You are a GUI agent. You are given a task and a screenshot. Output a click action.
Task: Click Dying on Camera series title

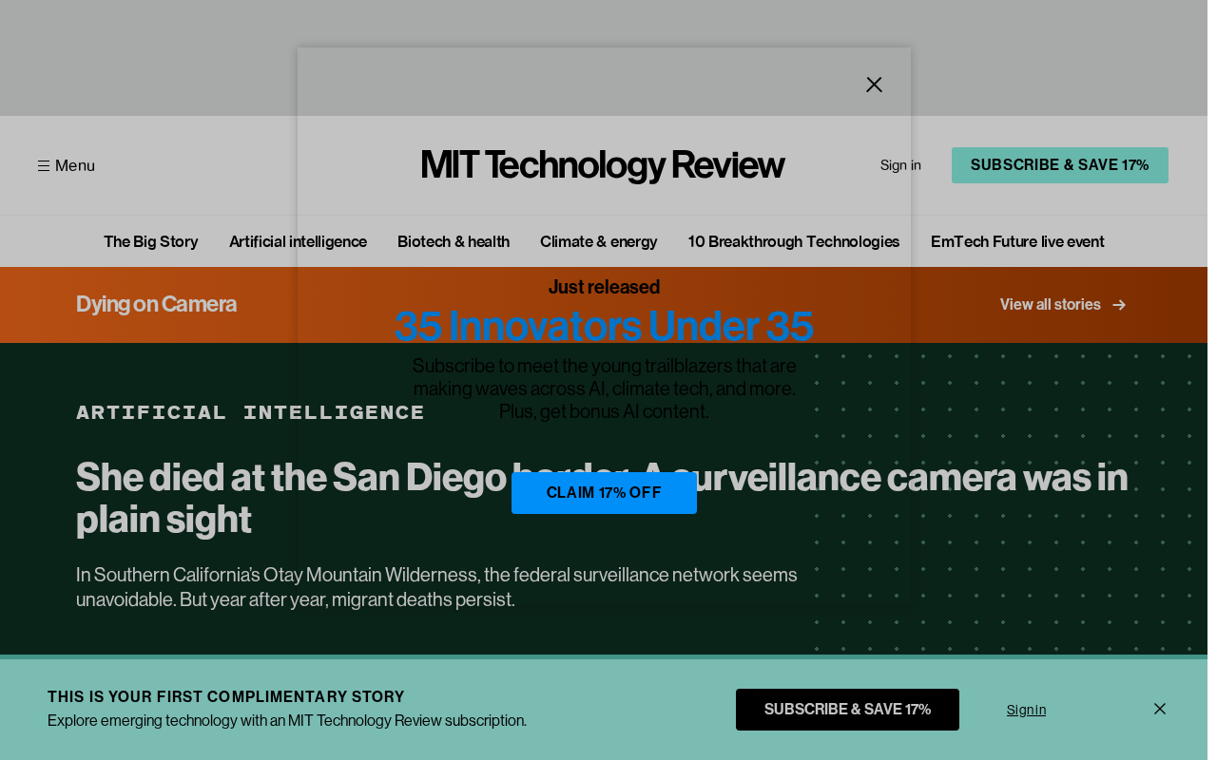(157, 304)
